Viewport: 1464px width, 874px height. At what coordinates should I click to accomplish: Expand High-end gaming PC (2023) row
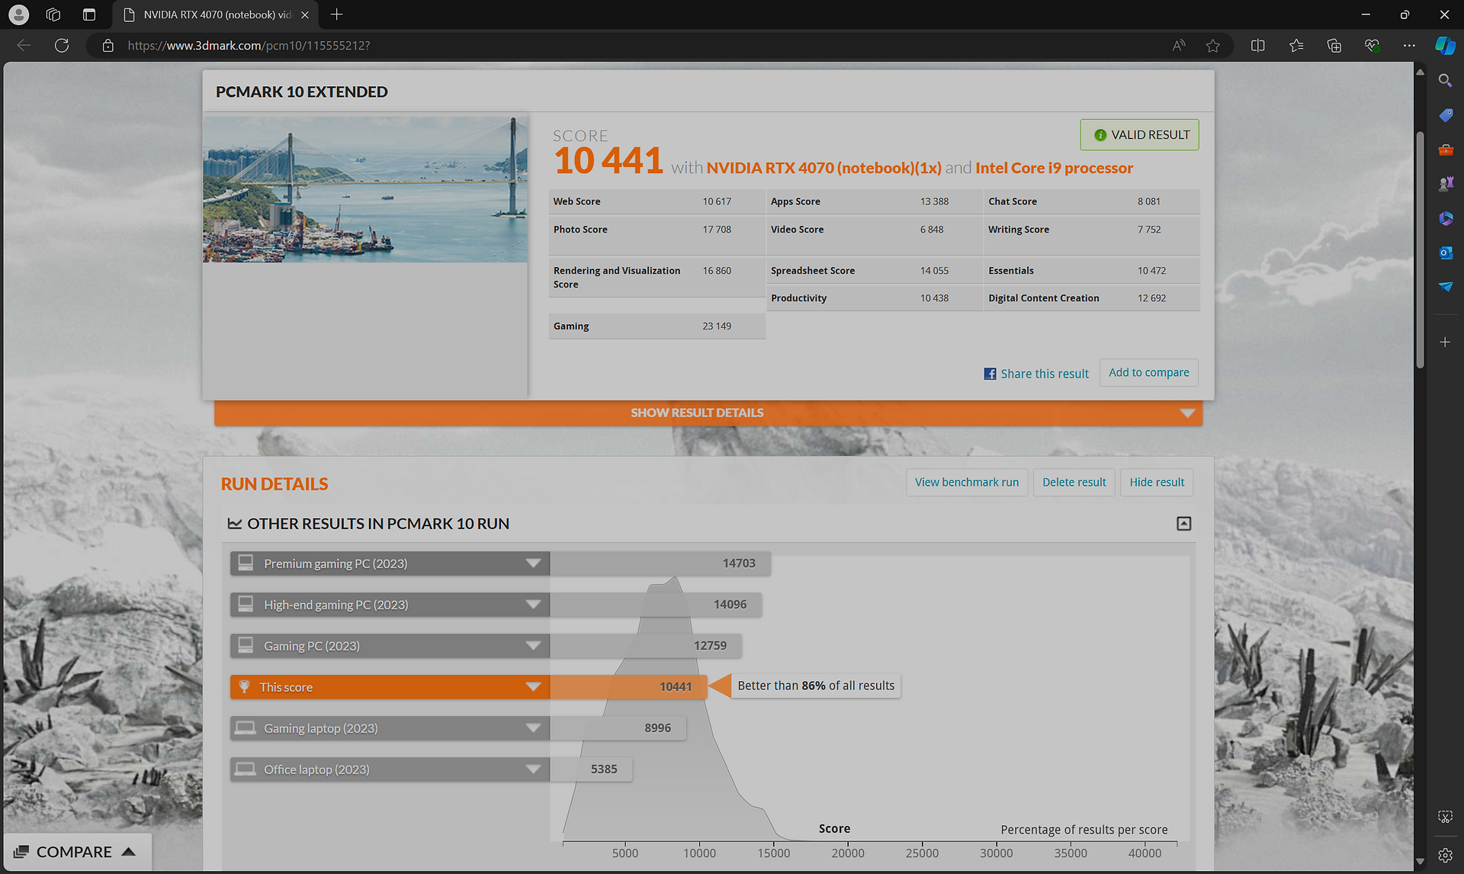pyautogui.click(x=390, y=605)
